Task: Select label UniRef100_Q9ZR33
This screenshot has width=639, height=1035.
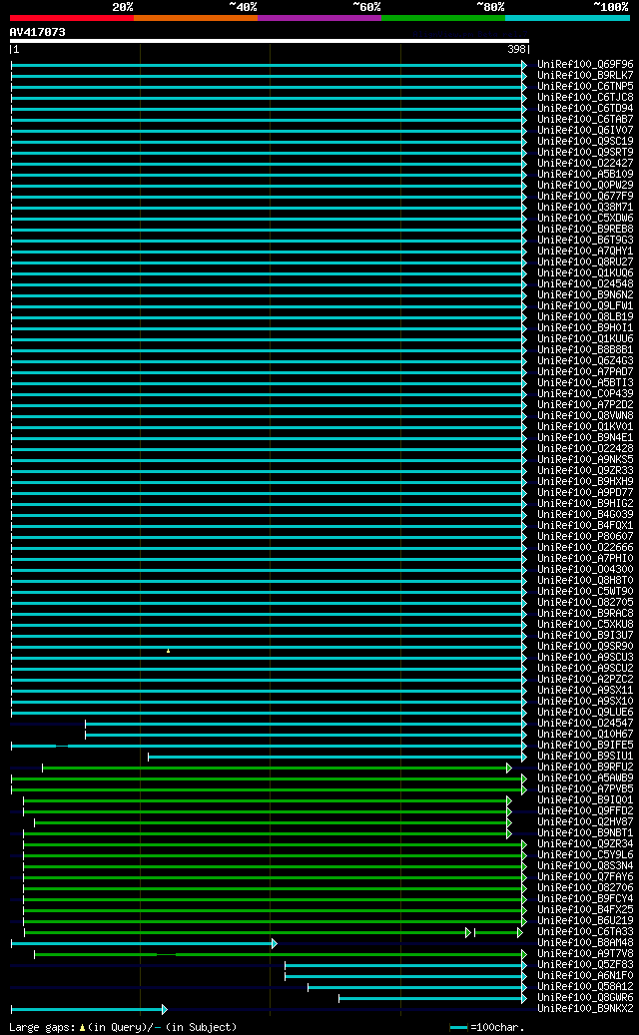Action: [x=585, y=471]
